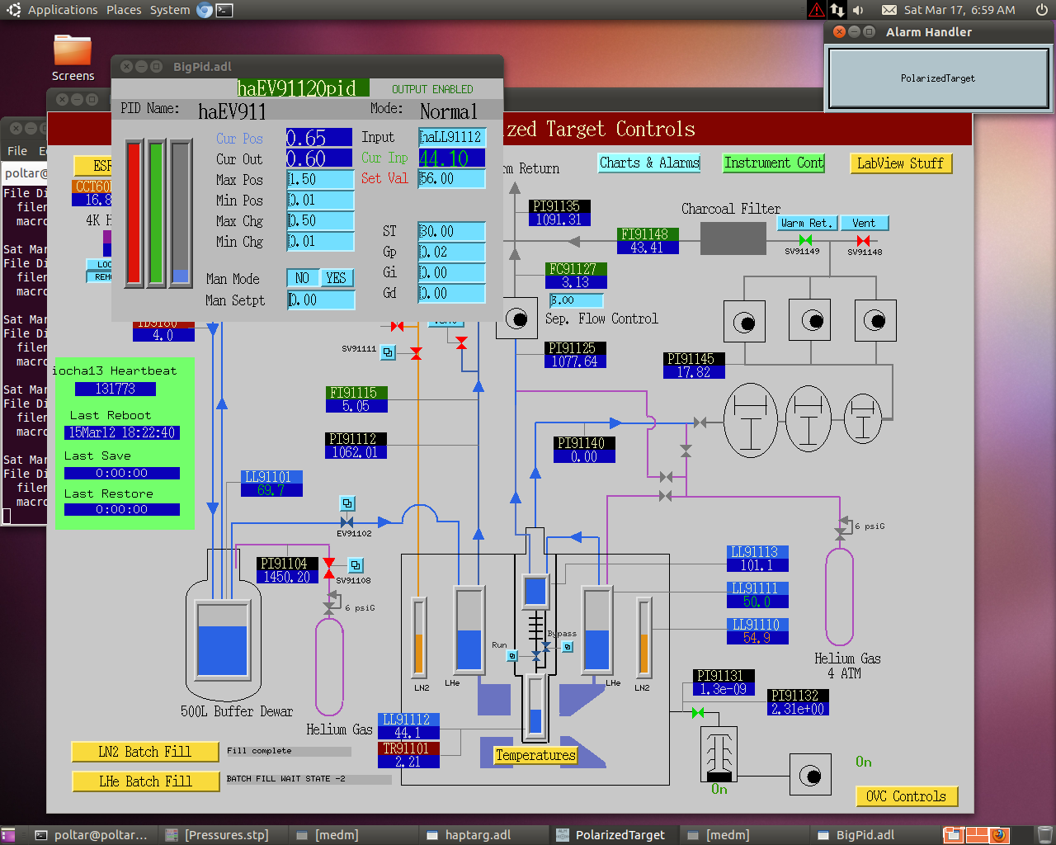Image resolution: width=1056 pixels, height=845 pixels.
Task: Click the SV91148 red valve symbol
Action: [863, 240]
